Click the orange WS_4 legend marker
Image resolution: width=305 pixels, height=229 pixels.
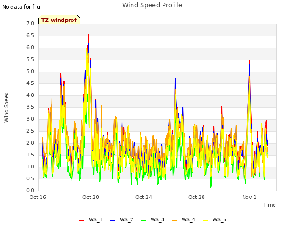(x=175, y=220)
